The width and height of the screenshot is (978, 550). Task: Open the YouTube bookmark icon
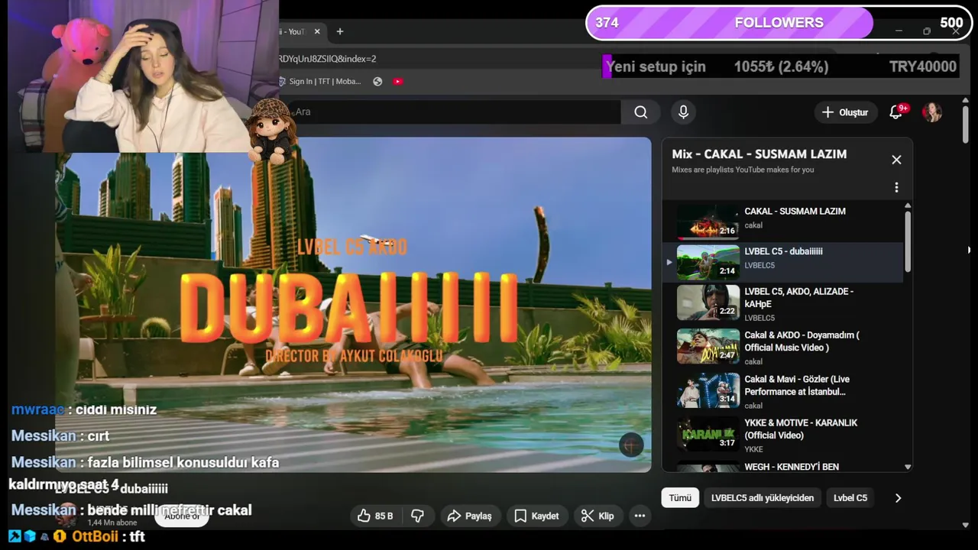pos(398,82)
